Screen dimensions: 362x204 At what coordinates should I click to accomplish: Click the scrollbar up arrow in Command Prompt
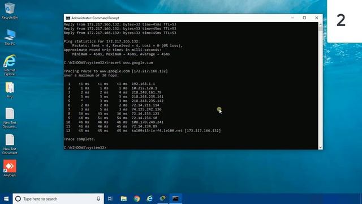coord(321,24)
